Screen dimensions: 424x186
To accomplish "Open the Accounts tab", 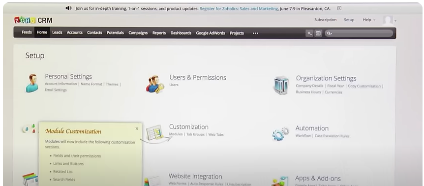I will coord(75,32).
